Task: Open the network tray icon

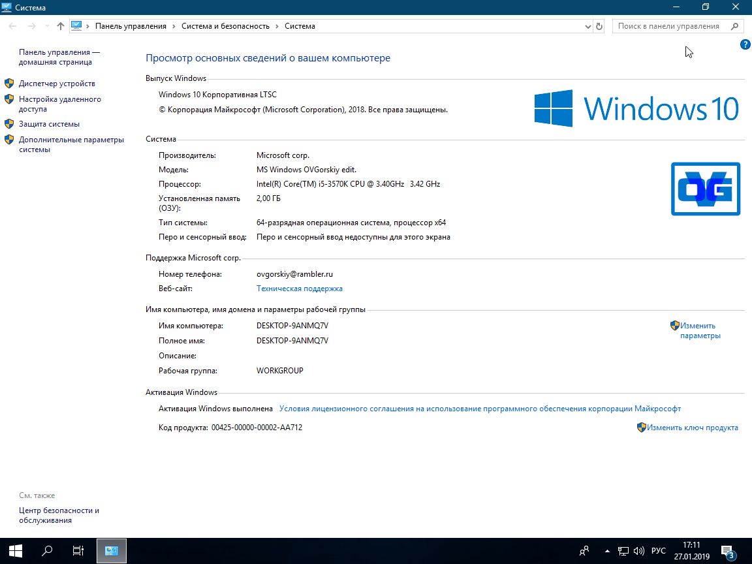Action: (623, 551)
